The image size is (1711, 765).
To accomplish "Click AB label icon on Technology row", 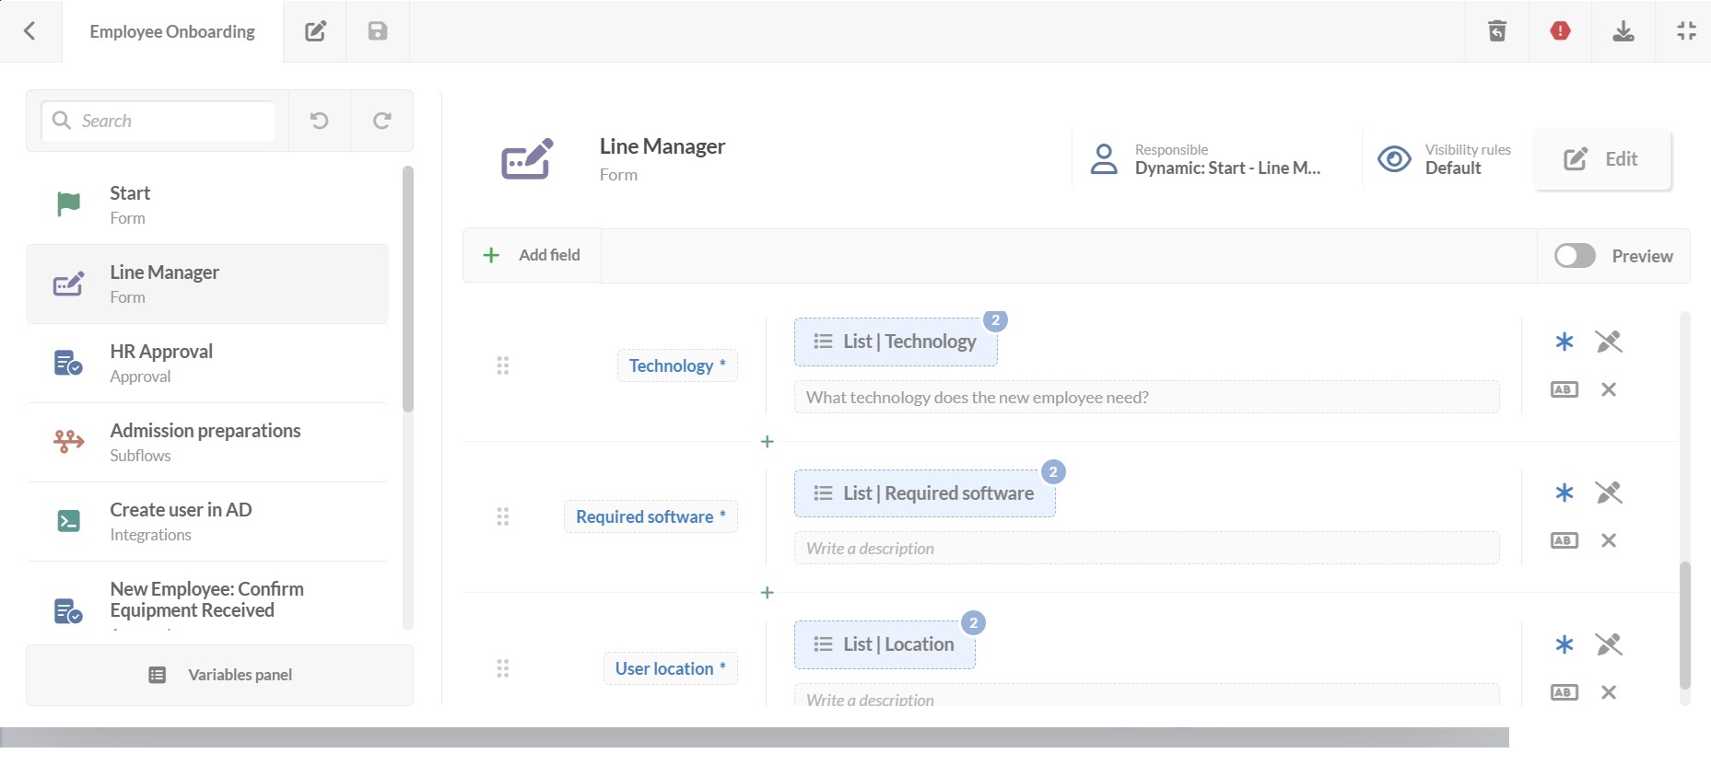I will click(x=1565, y=389).
